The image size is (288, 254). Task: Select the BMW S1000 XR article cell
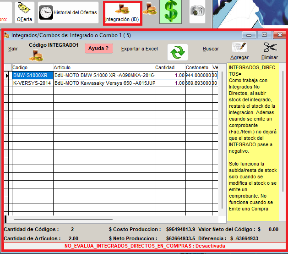click(x=103, y=75)
